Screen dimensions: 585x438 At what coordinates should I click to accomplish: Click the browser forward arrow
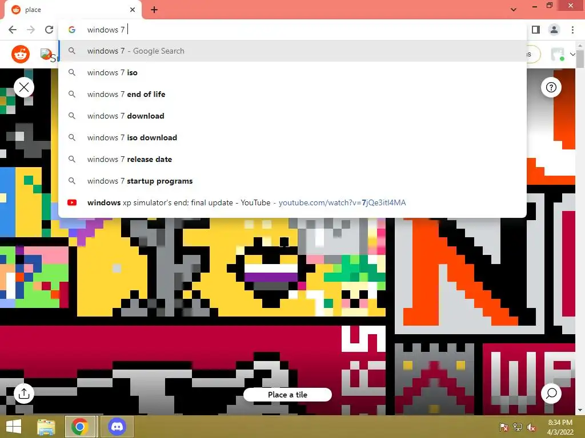(31, 30)
